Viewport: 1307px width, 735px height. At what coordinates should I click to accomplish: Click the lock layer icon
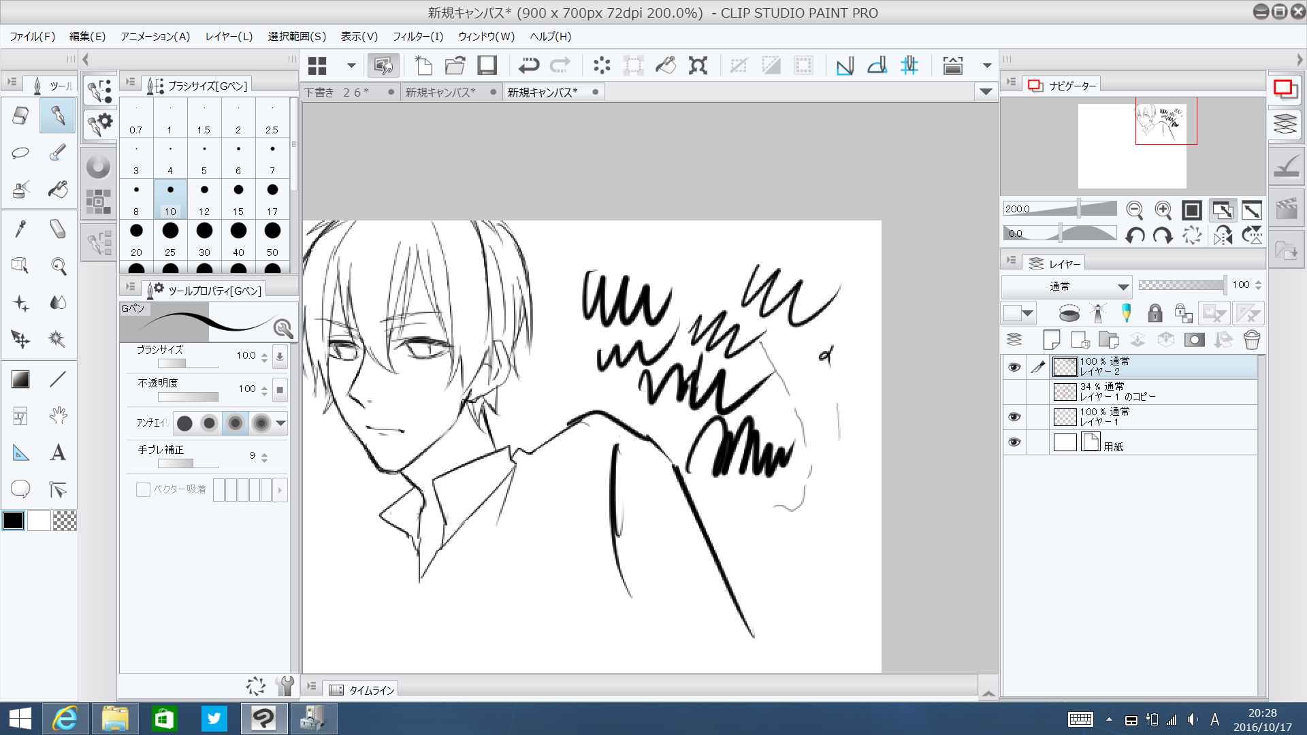click(1155, 313)
